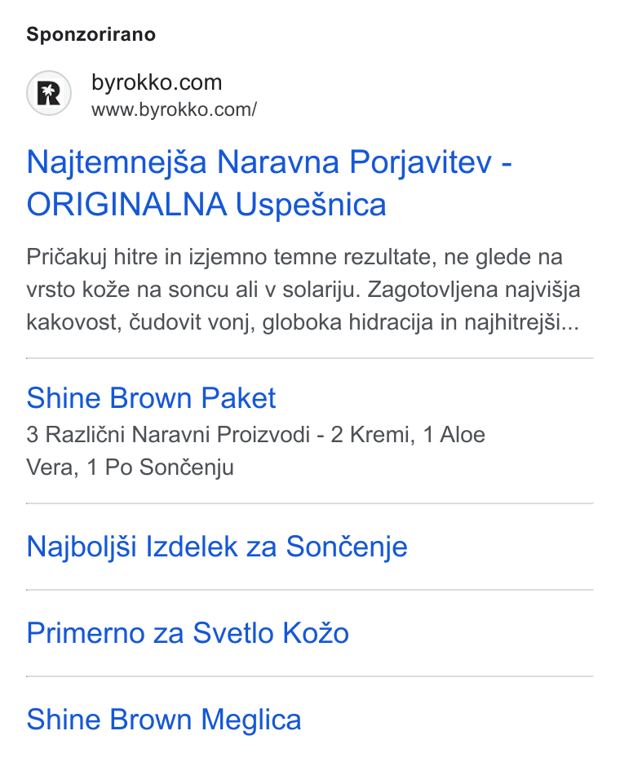Image resolution: width=620 pixels, height=762 pixels.
Task: Open the Shine Brown Paket sitelink
Action: [151, 398]
